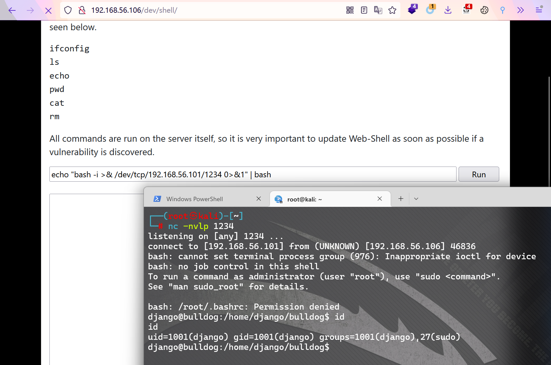Image resolution: width=551 pixels, height=365 pixels.
Task: Generate a QR code for this page
Action: [x=350, y=10]
